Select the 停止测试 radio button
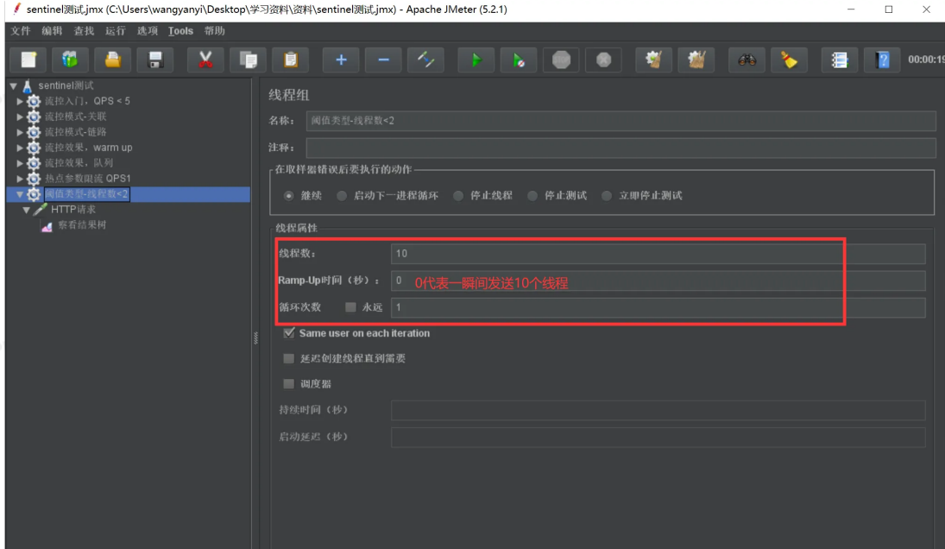The image size is (945, 549). [x=532, y=195]
